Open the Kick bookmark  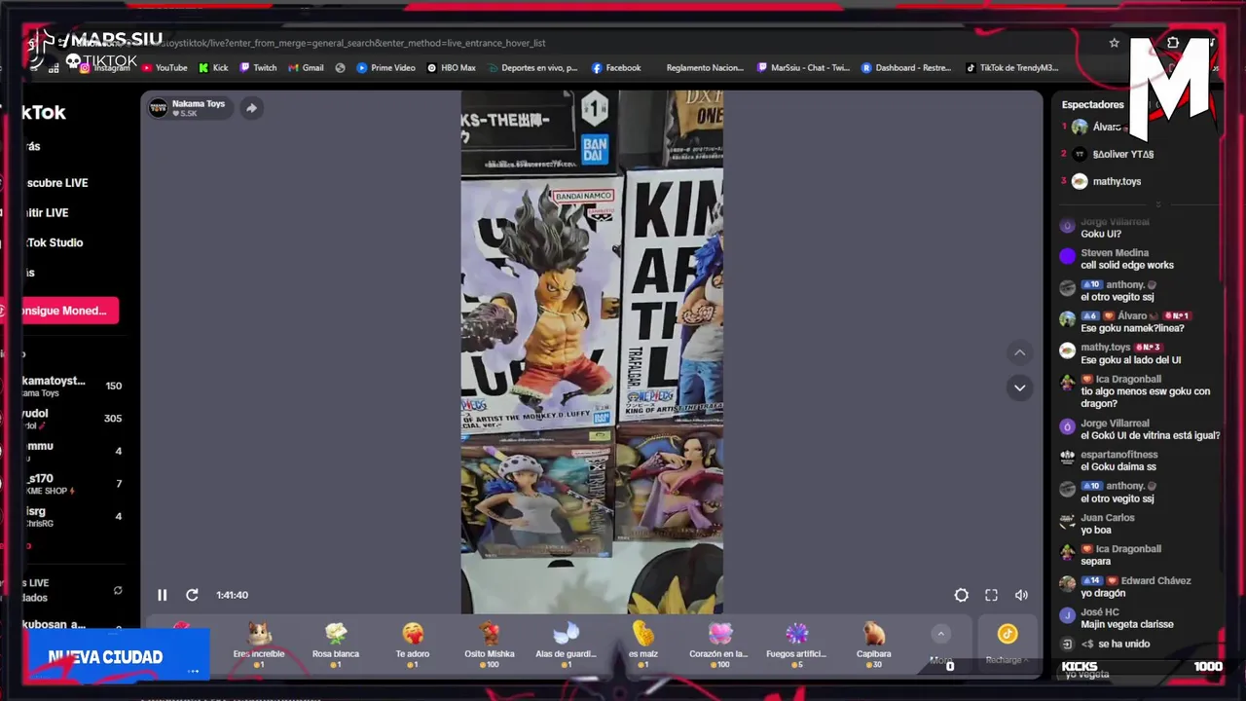point(213,68)
